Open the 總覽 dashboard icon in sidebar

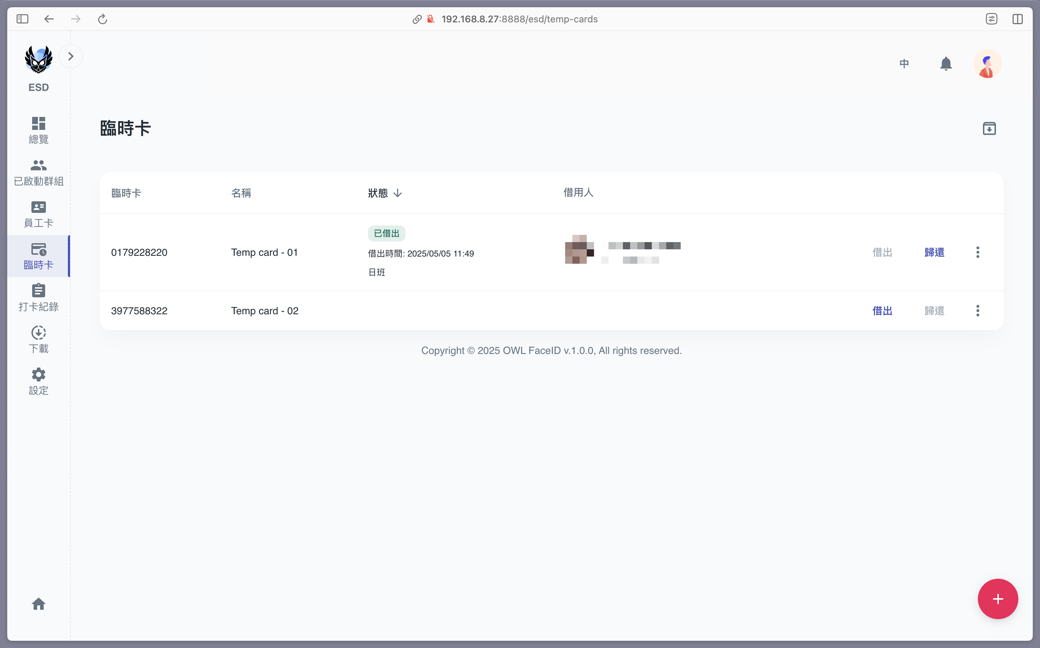coord(38,130)
